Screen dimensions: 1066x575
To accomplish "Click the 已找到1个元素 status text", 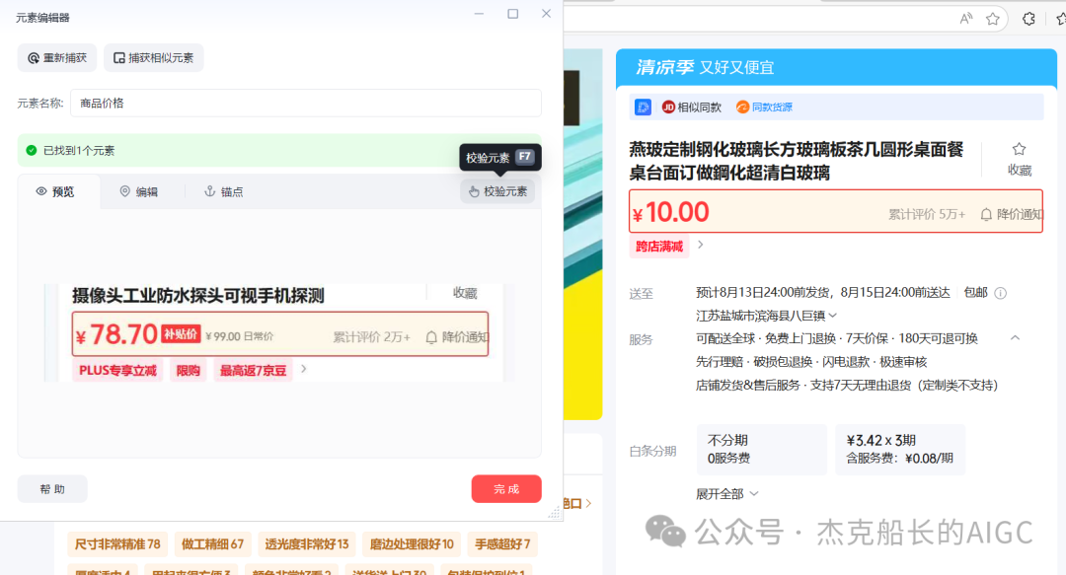I will coord(79,150).
